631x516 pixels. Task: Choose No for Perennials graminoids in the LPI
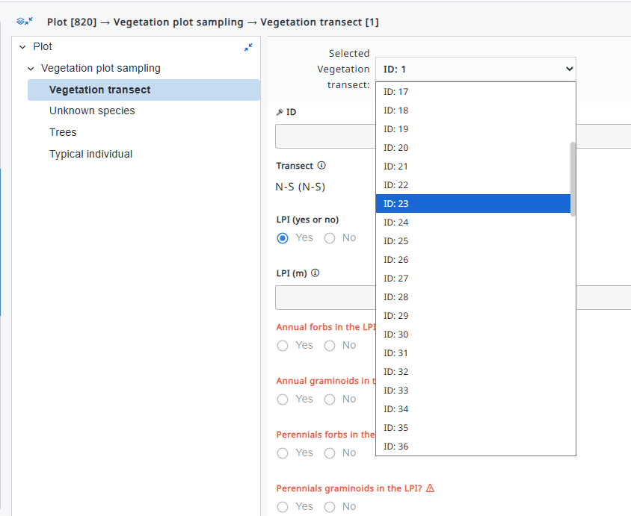(330, 507)
